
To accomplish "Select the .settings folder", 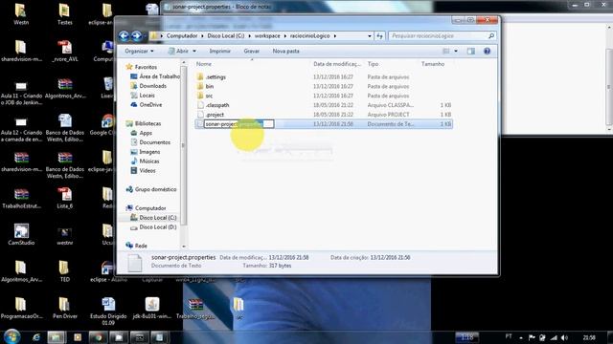I will (x=216, y=77).
